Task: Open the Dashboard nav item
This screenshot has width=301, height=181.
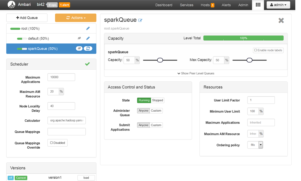Action: tap(164, 5)
